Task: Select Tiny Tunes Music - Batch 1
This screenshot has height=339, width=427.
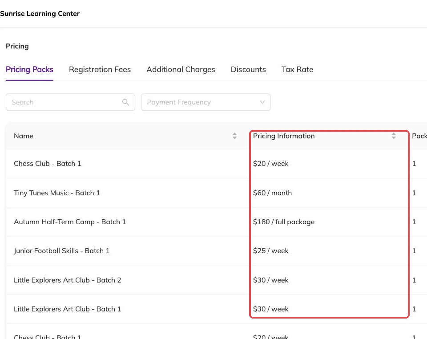Action: point(57,193)
